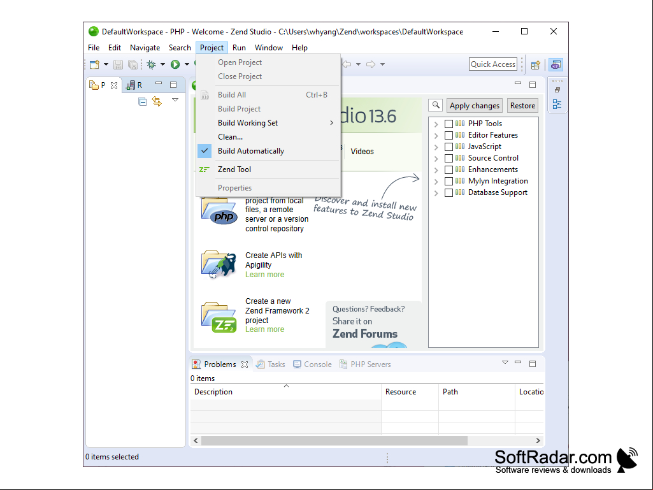Choose Zend Tool in the Project menu
This screenshot has height=490, width=653.
tap(269, 169)
